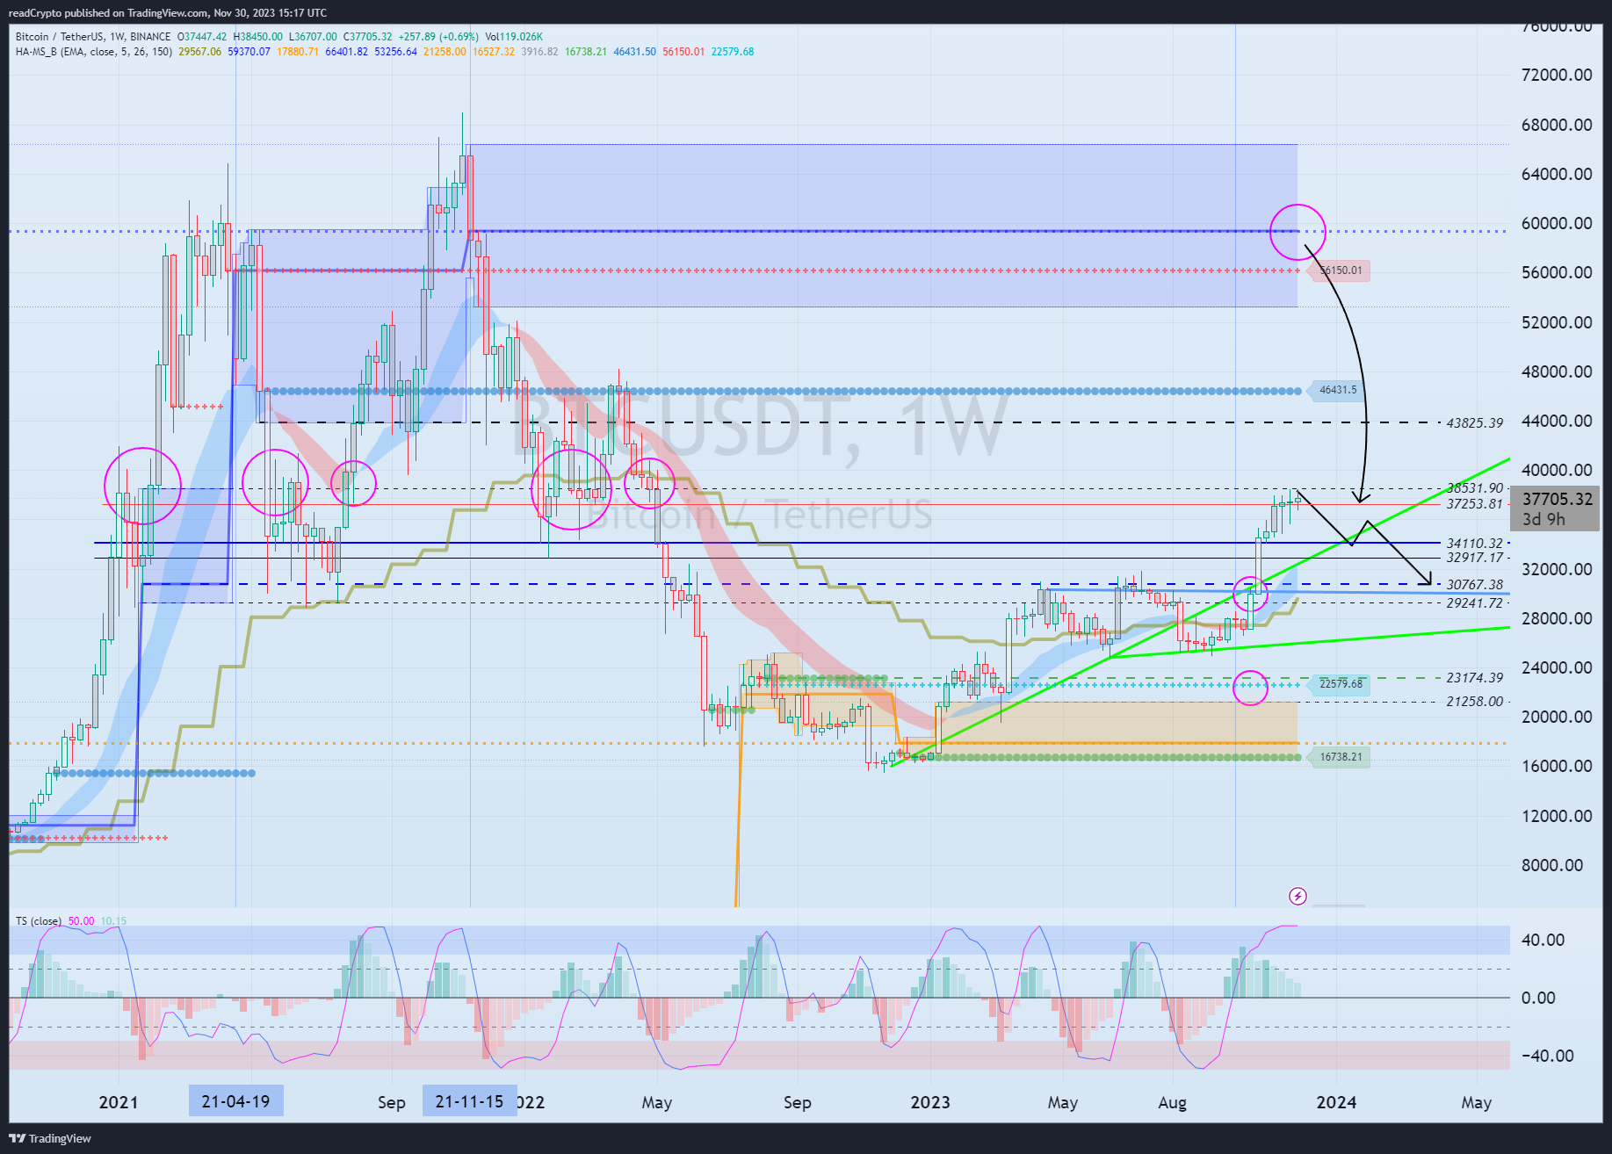Click the highlighted 21-04-19 date marker
The width and height of the screenshot is (1612, 1154).
click(235, 1101)
